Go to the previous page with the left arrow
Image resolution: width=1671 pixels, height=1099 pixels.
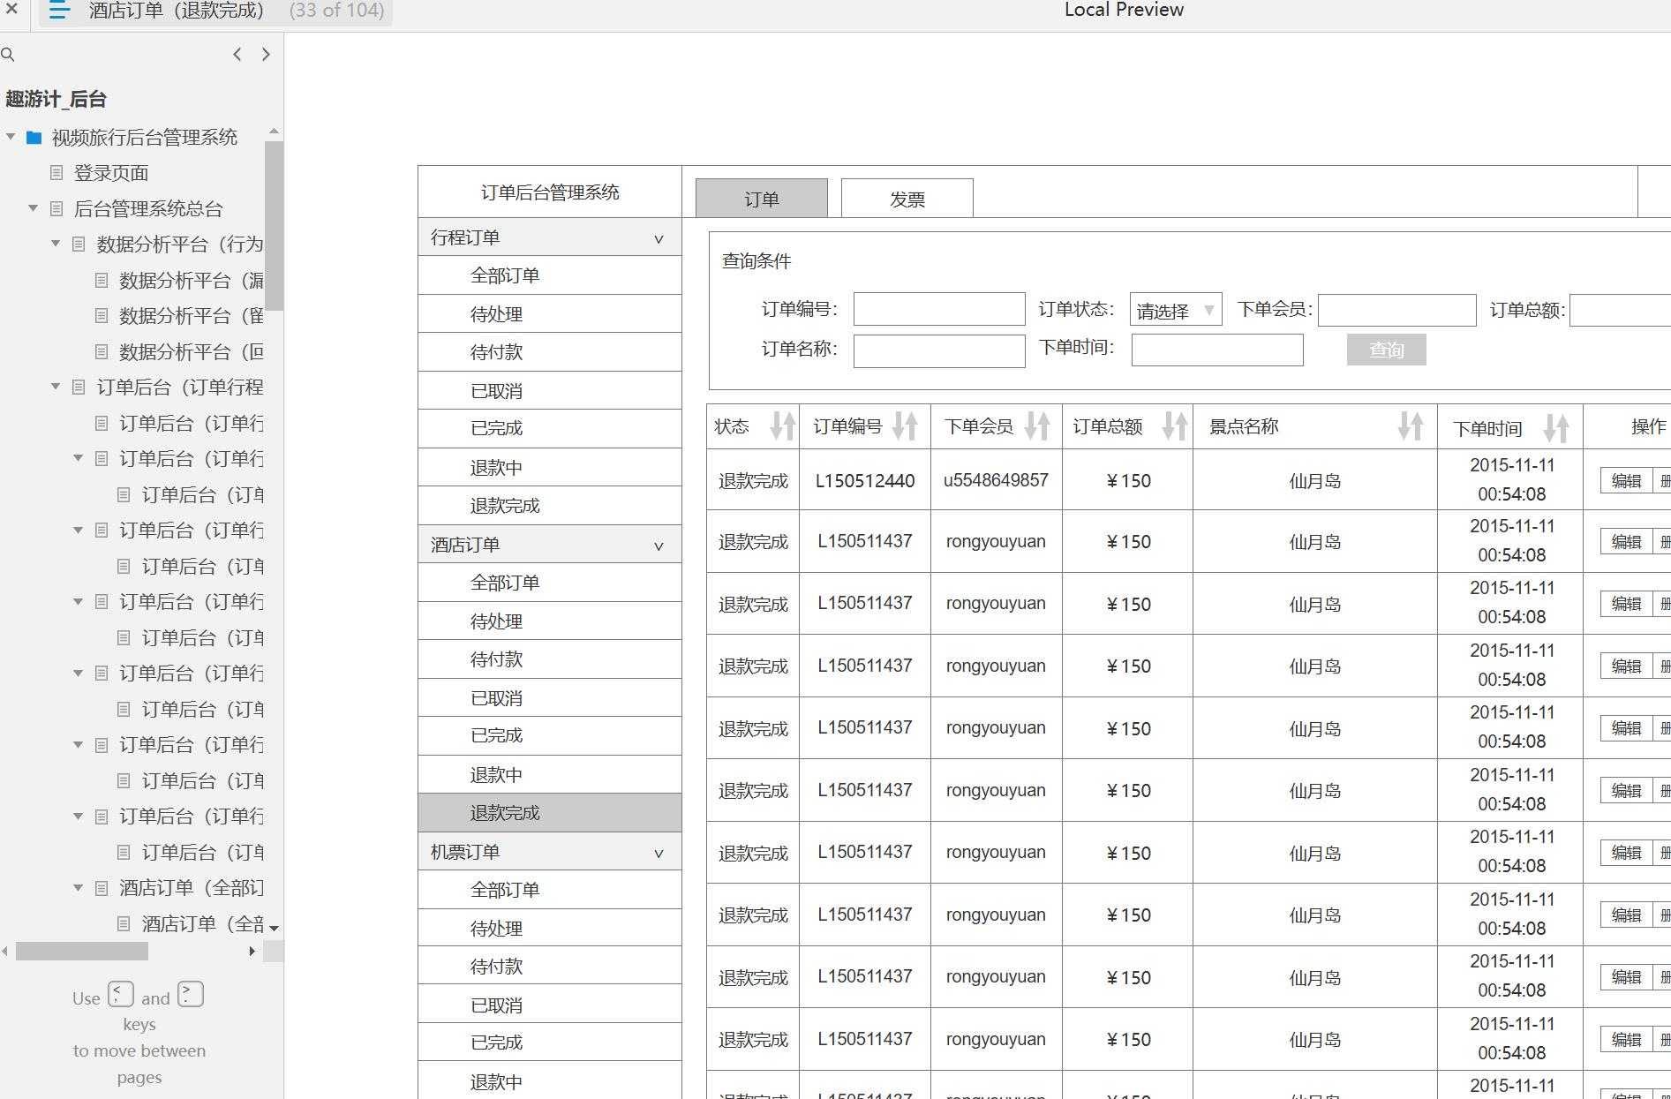237,54
